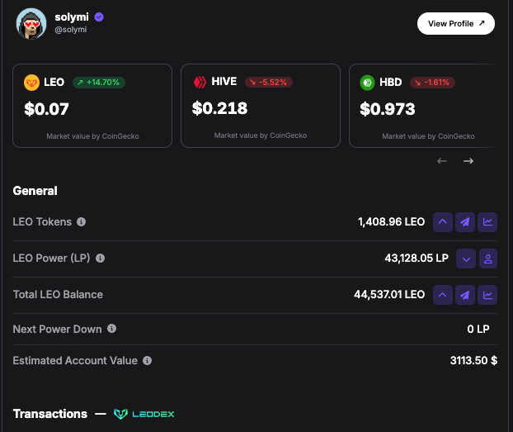
Task: Click the power up chevron for LEO Tokens
Action: 443,222
